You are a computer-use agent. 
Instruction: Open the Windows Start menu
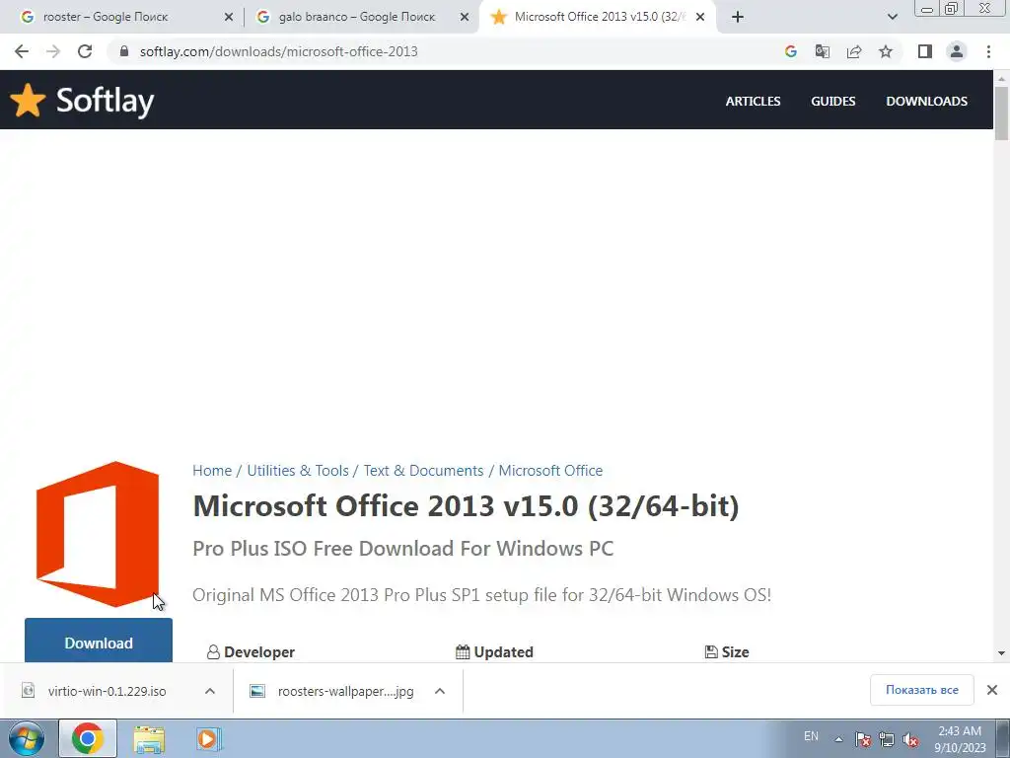(27, 738)
